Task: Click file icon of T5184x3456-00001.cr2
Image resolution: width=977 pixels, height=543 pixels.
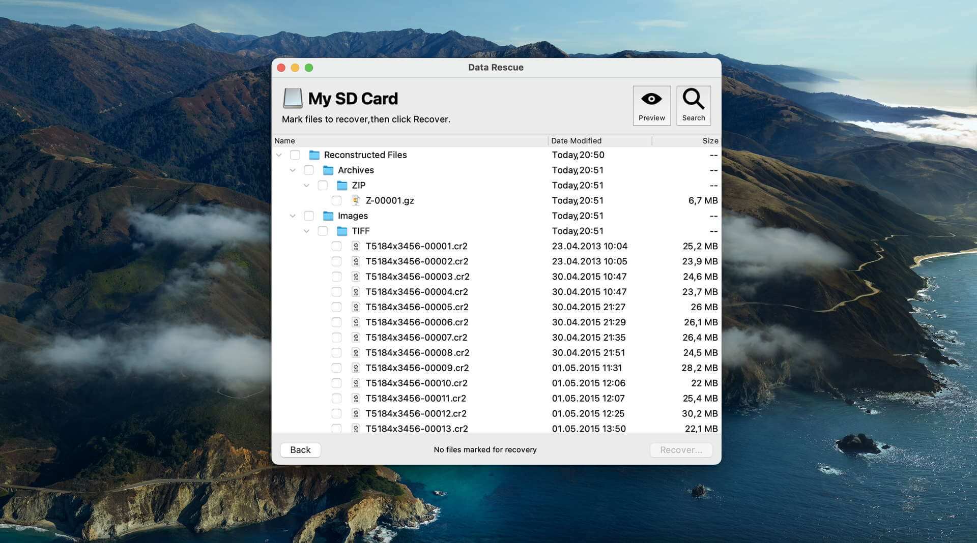Action: 356,246
